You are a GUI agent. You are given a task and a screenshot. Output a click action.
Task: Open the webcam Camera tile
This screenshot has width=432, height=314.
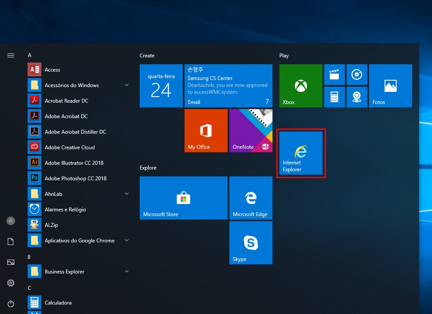(x=357, y=97)
